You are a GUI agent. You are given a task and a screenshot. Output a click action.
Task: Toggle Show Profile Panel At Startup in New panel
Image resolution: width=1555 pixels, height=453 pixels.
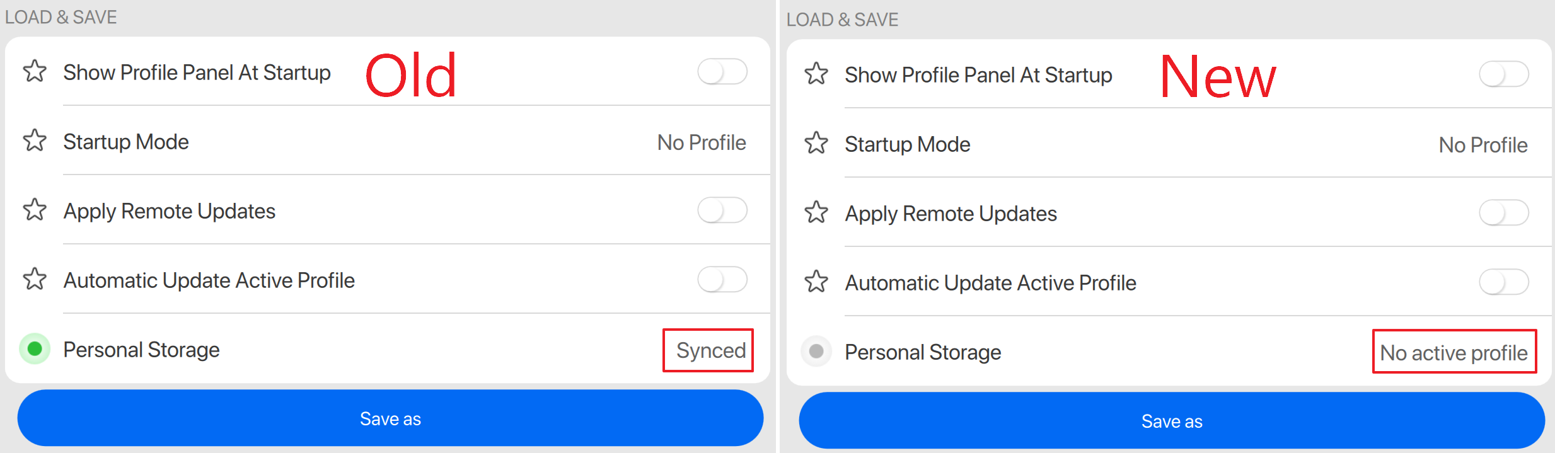point(1504,74)
